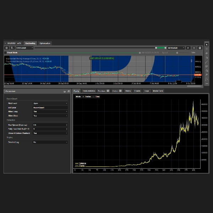The height and width of the screenshot is (213, 213).
Task: Switch to the Optimization tab
Action: [45, 43]
